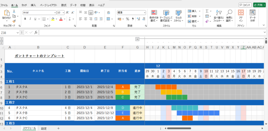Toggle align text left
The height and width of the screenshot is (131, 268).
(80, 19)
